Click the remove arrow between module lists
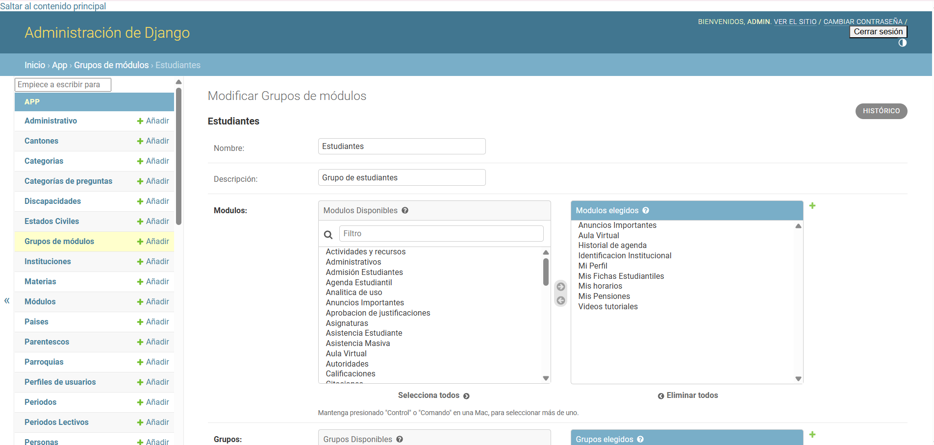Viewport: 934px width, 445px height. coord(561,300)
